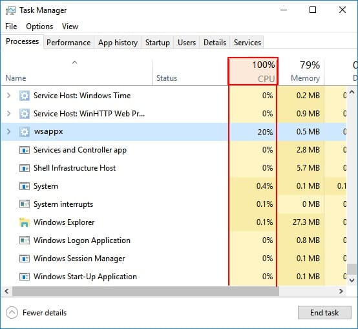Image resolution: width=358 pixels, height=329 pixels.
Task: Expand the wsappx process group
Action: [x=8, y=132]
